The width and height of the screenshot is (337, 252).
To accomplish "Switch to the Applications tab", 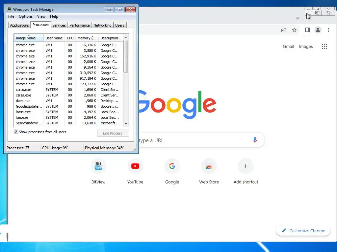I will pos(19,25).
